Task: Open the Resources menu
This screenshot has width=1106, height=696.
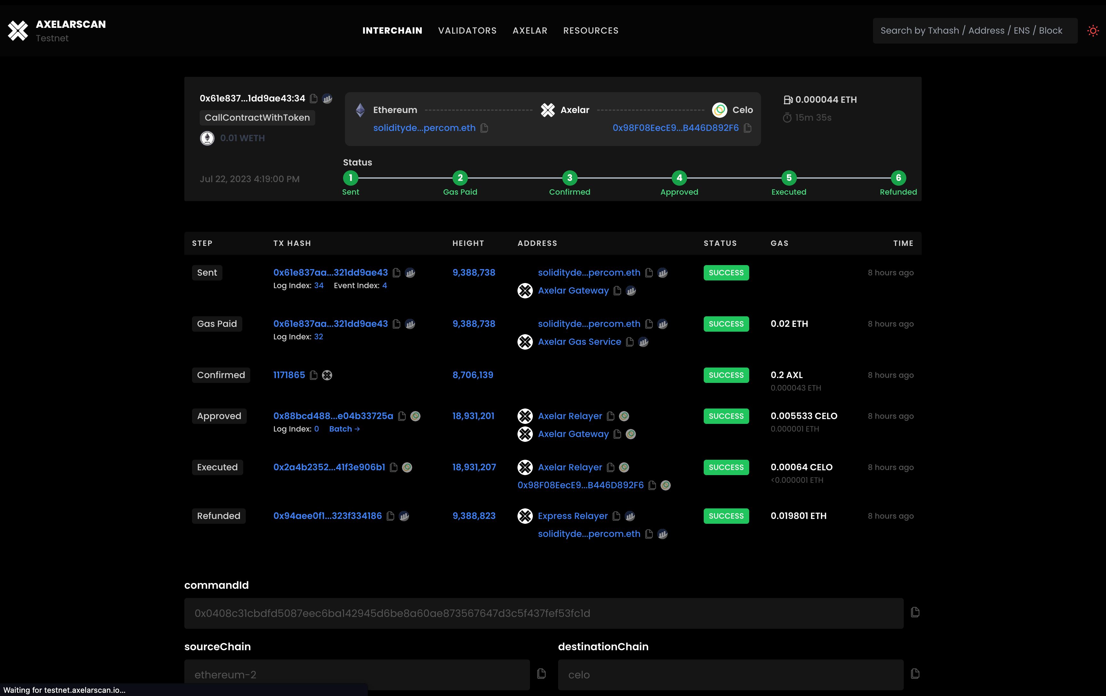Action: click(591, 30)
